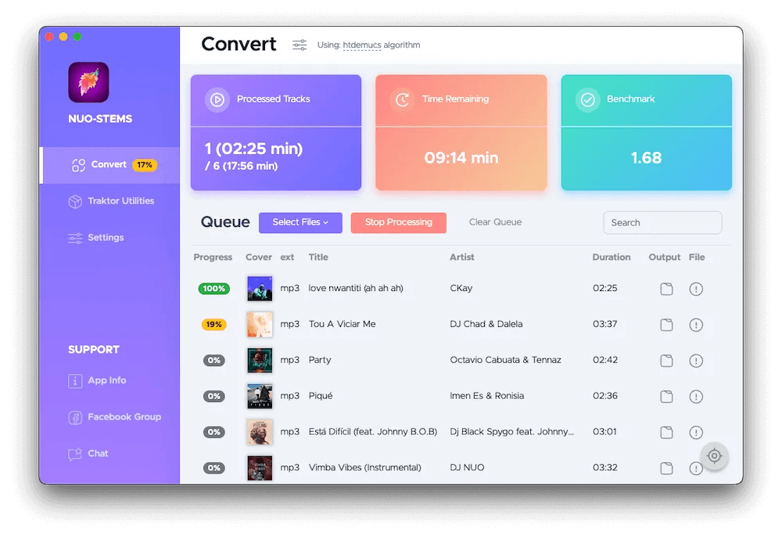Change the htdemucs algorithm selection

coord(363,45)
